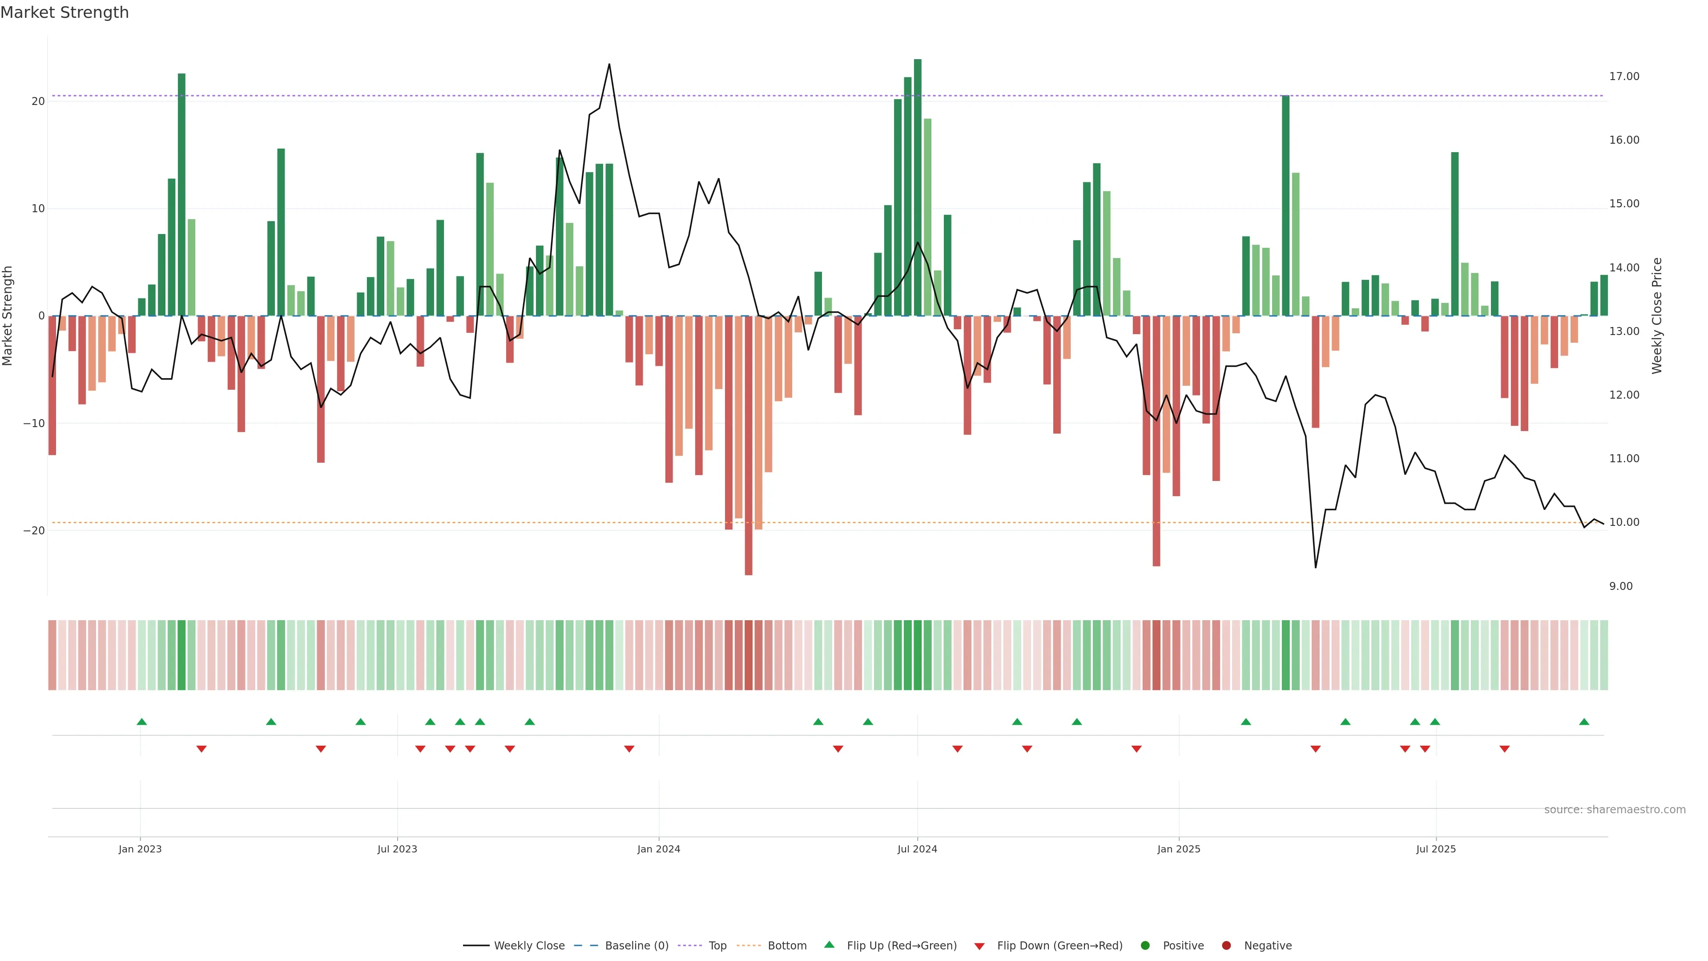Click the 17.00 right-axis price label
Image resolution: width=1708 pixels, height=961 pixels.
1624,76
